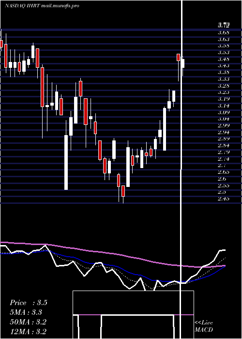The width and height of the screenshot is (242, 339).
Task: Click the 3.28 price axis label
Action: (x=224, y=86)
